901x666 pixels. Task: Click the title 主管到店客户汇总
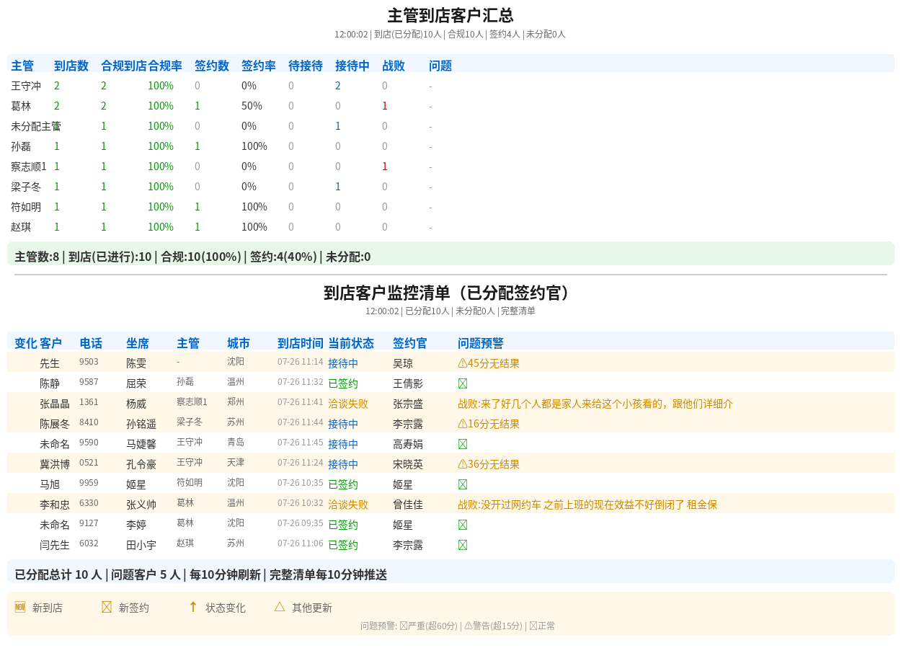[x=450, y=15]
